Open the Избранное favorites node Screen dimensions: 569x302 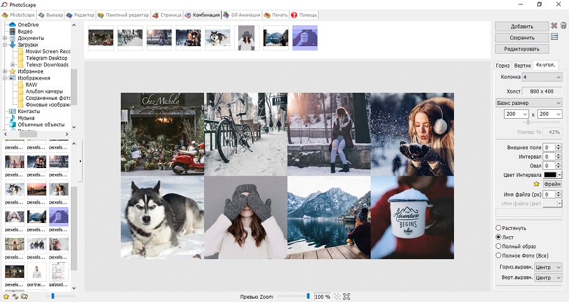click(x=30, y=71)
